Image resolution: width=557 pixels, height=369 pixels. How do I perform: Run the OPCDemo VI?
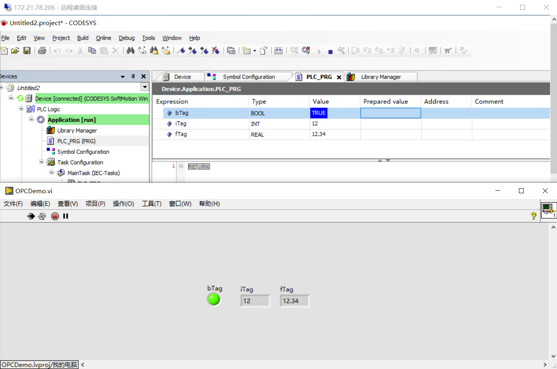[31, 216]
